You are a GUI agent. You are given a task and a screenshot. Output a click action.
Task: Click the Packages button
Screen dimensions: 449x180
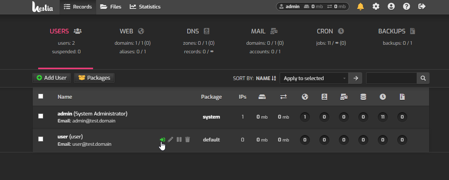coord(94,78)
